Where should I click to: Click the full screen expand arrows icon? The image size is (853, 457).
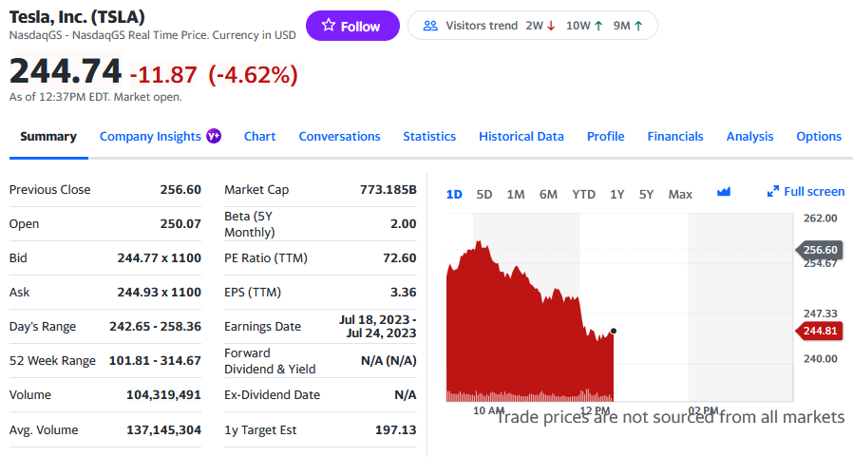click(772, 192)
